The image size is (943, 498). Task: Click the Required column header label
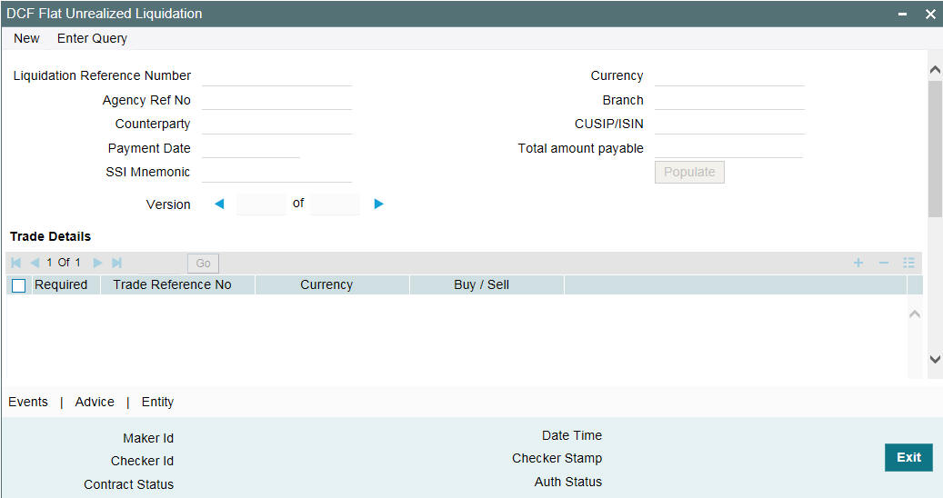click(61, 284)
